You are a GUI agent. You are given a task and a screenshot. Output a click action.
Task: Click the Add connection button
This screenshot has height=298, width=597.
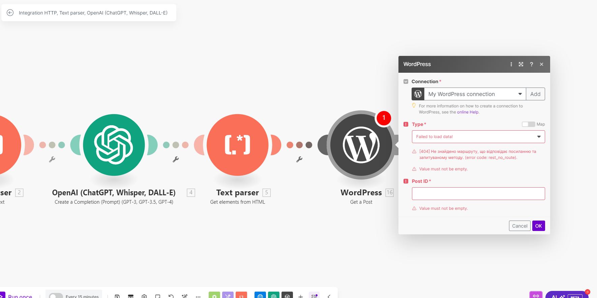[x=535, y=94]
